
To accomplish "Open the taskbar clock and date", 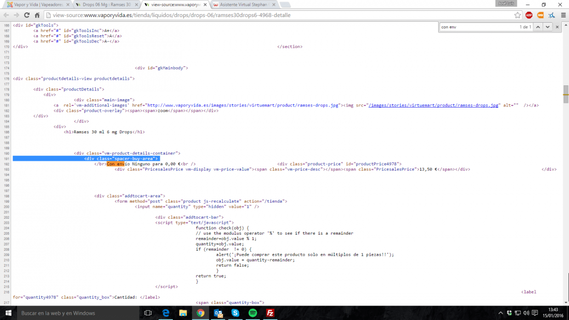I will click(553, 313).
